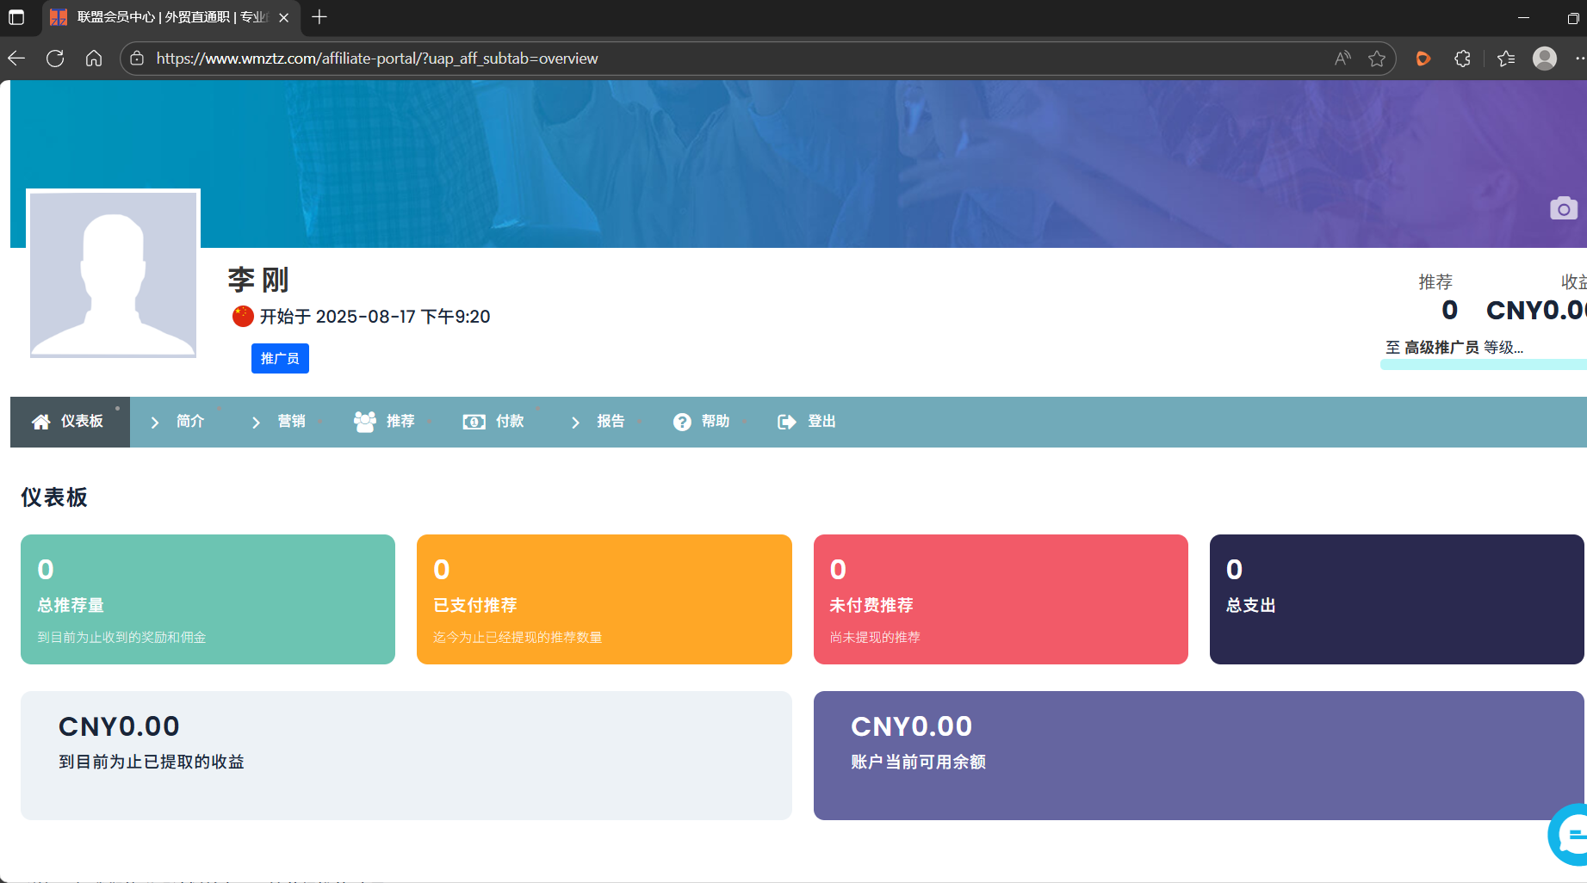Go to browser home page icon
The width and height of the screenshot is (1587, 883).
94,59
